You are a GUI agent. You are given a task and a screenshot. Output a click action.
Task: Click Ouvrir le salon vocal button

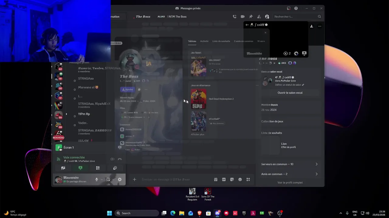point(290,93)
